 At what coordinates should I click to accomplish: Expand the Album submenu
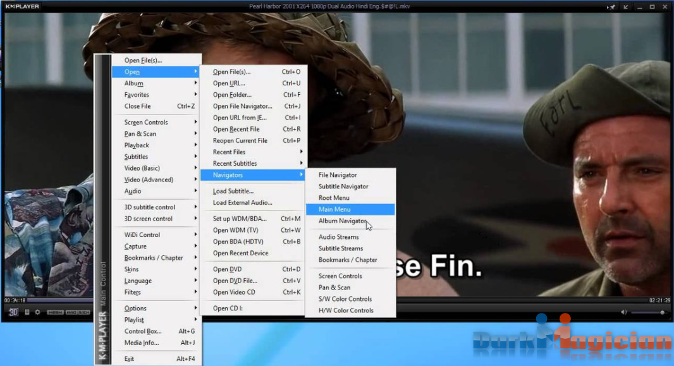(156, 83)
